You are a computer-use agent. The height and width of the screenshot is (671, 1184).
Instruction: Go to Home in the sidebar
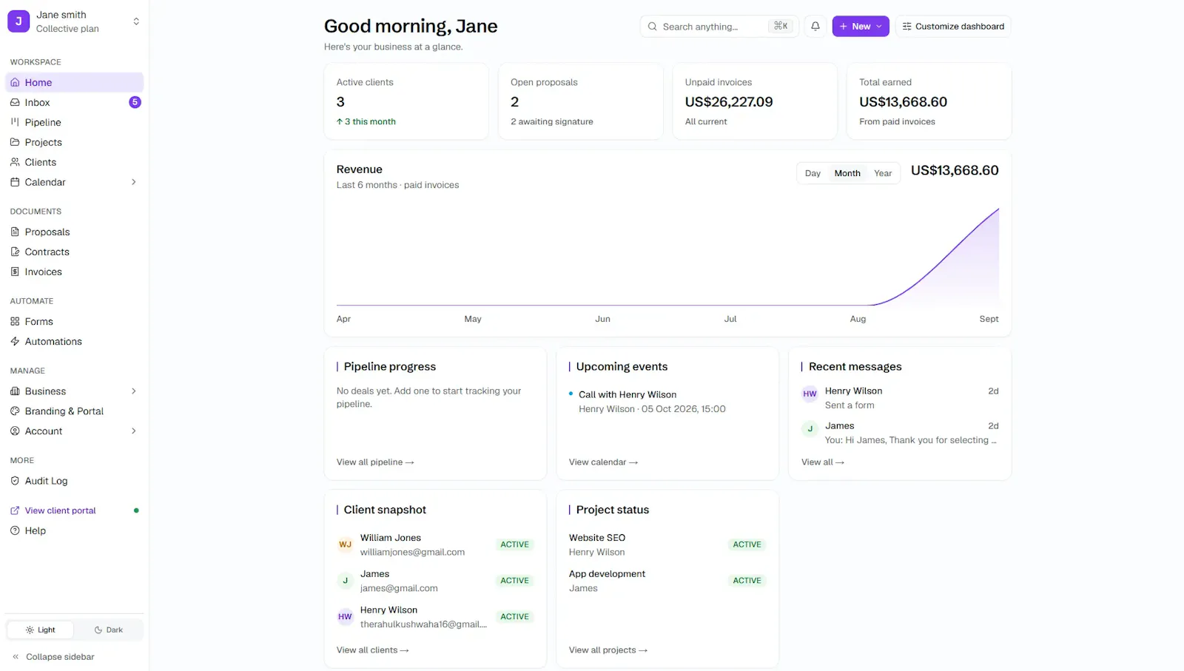click(74, 82)
